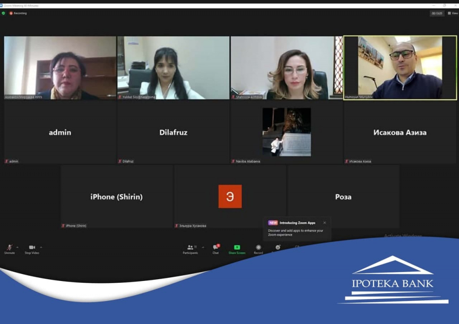Click the green encryption shield icon
Viewport: 459px width, 324px height.
click(x=4, y=13)
